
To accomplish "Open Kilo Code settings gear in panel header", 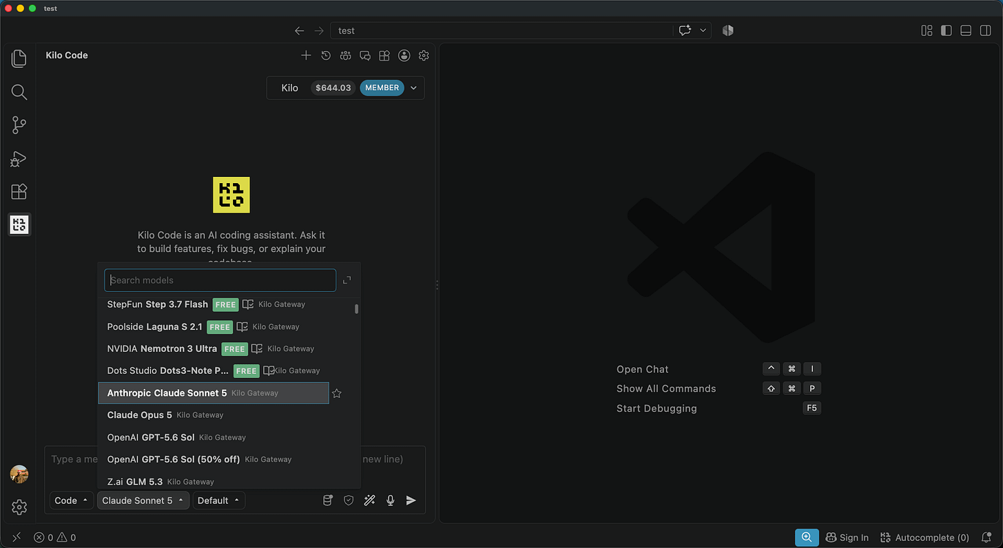I will pyautogui.click(x=424, y=55).
